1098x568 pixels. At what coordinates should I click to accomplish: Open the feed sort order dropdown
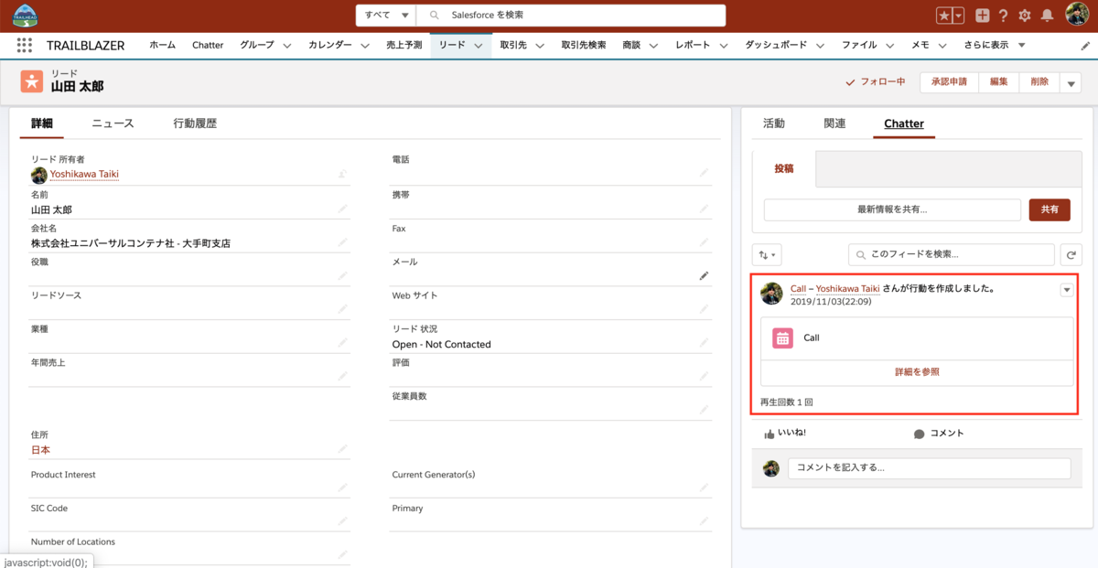coord(767,255)
